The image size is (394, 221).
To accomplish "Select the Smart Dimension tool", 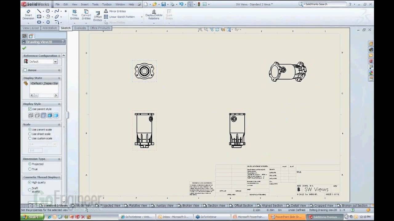I will [x=28, y=14].
